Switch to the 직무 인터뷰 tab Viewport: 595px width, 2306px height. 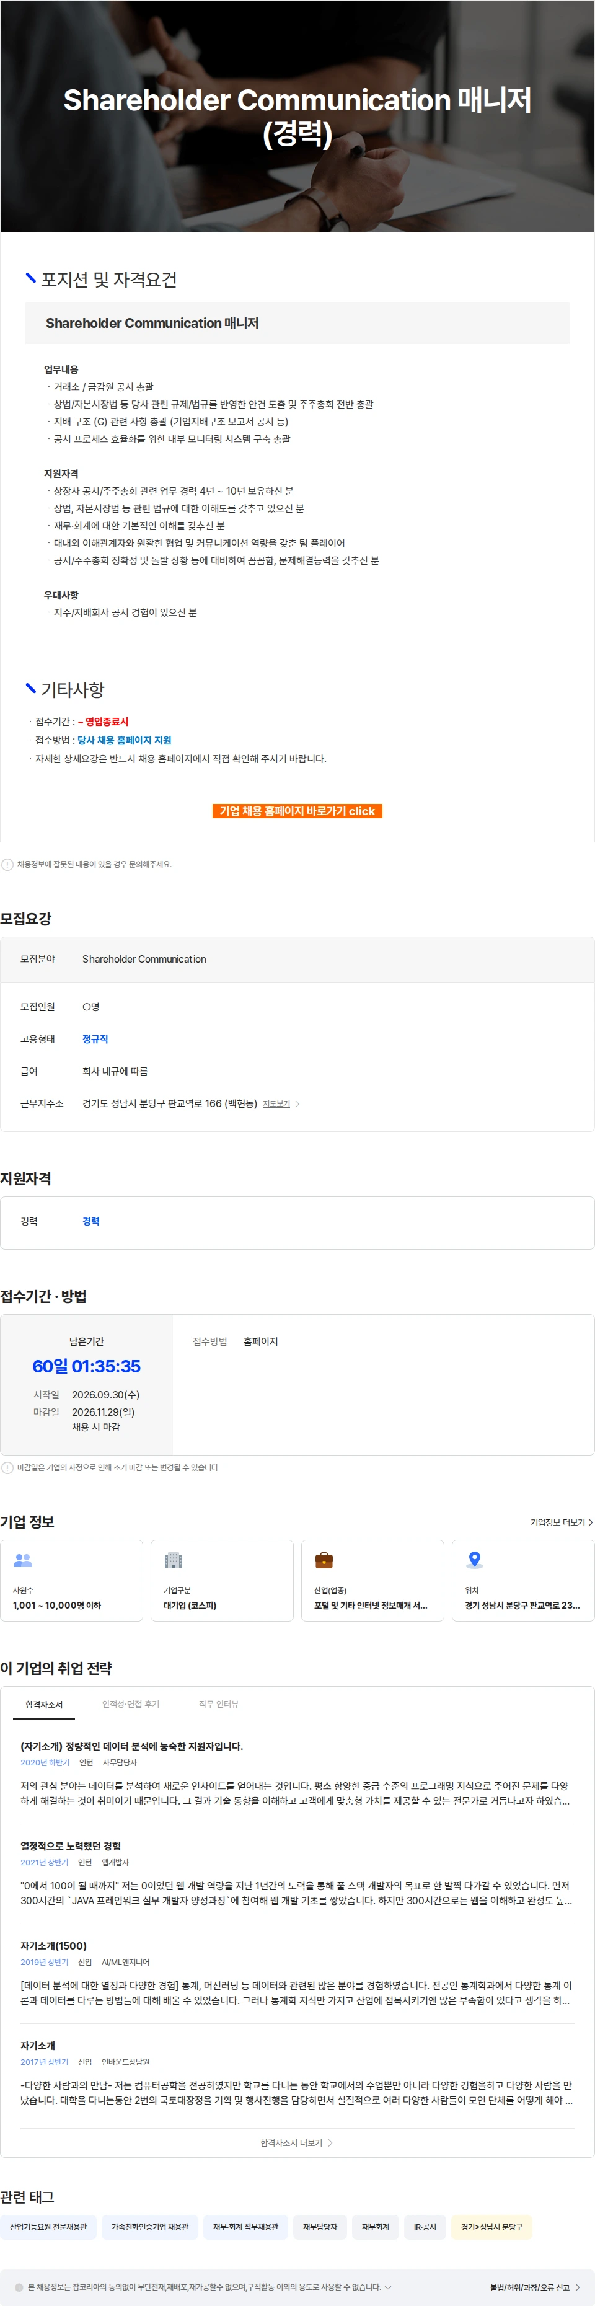click(x=218, y=1705)
